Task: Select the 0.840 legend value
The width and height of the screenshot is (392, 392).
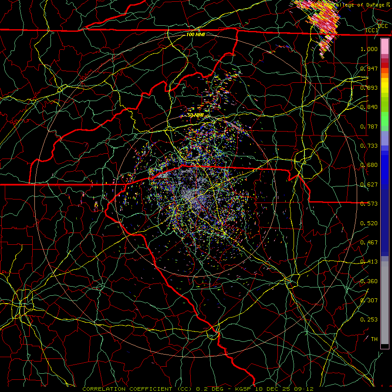Action: (369, 107)
